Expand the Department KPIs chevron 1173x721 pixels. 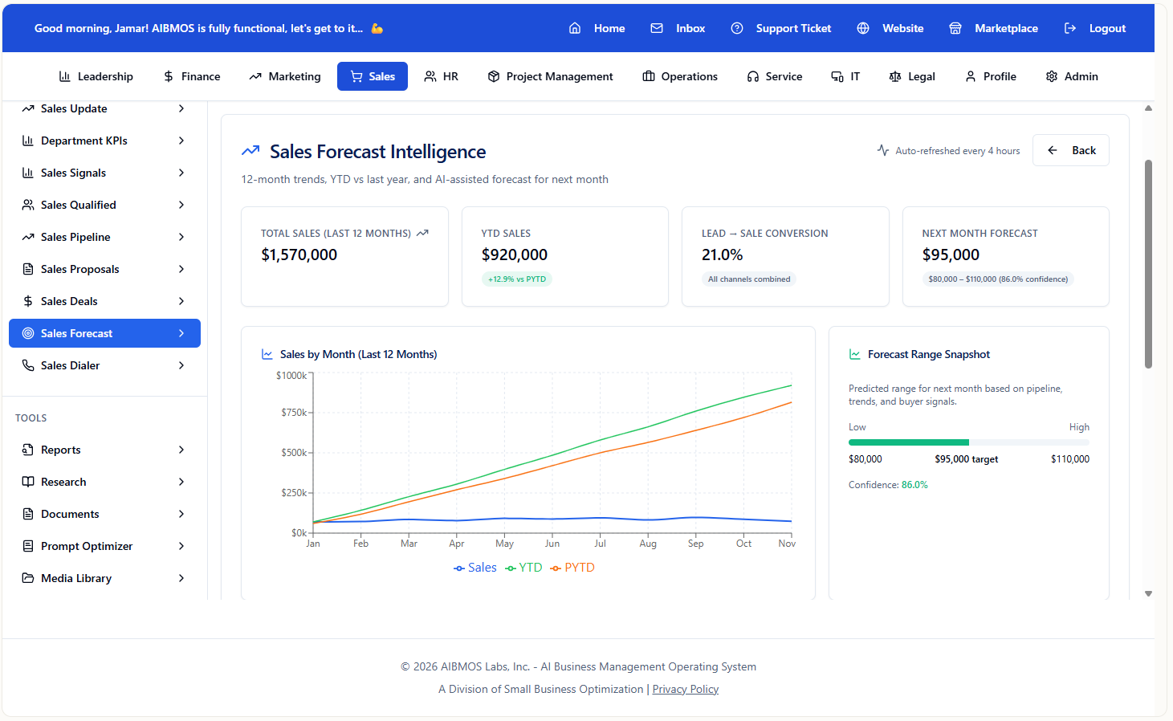[x=181, y=141]
